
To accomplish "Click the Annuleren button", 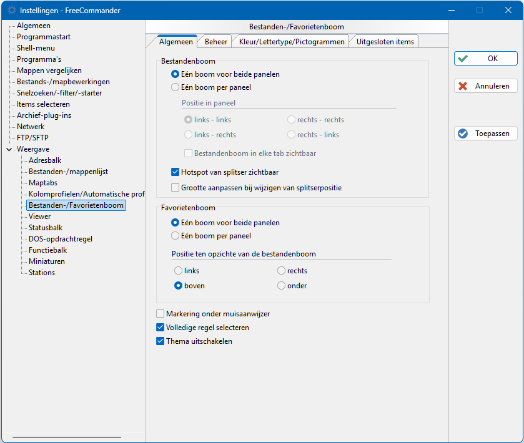I will point(485,86).
